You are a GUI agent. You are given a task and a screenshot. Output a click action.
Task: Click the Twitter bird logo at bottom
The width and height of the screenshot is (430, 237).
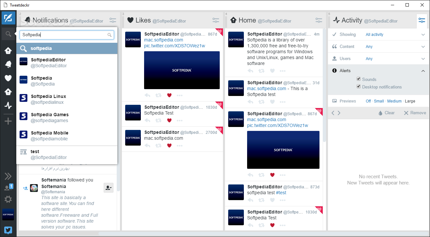[x=8, y=230]
